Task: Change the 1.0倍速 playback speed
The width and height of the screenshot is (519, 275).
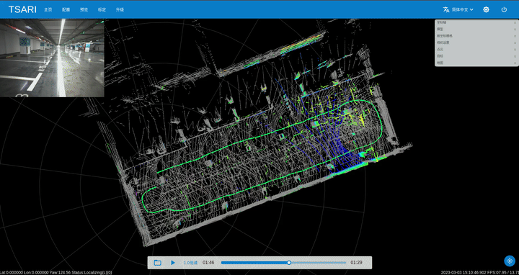Action: coord(190,263)
